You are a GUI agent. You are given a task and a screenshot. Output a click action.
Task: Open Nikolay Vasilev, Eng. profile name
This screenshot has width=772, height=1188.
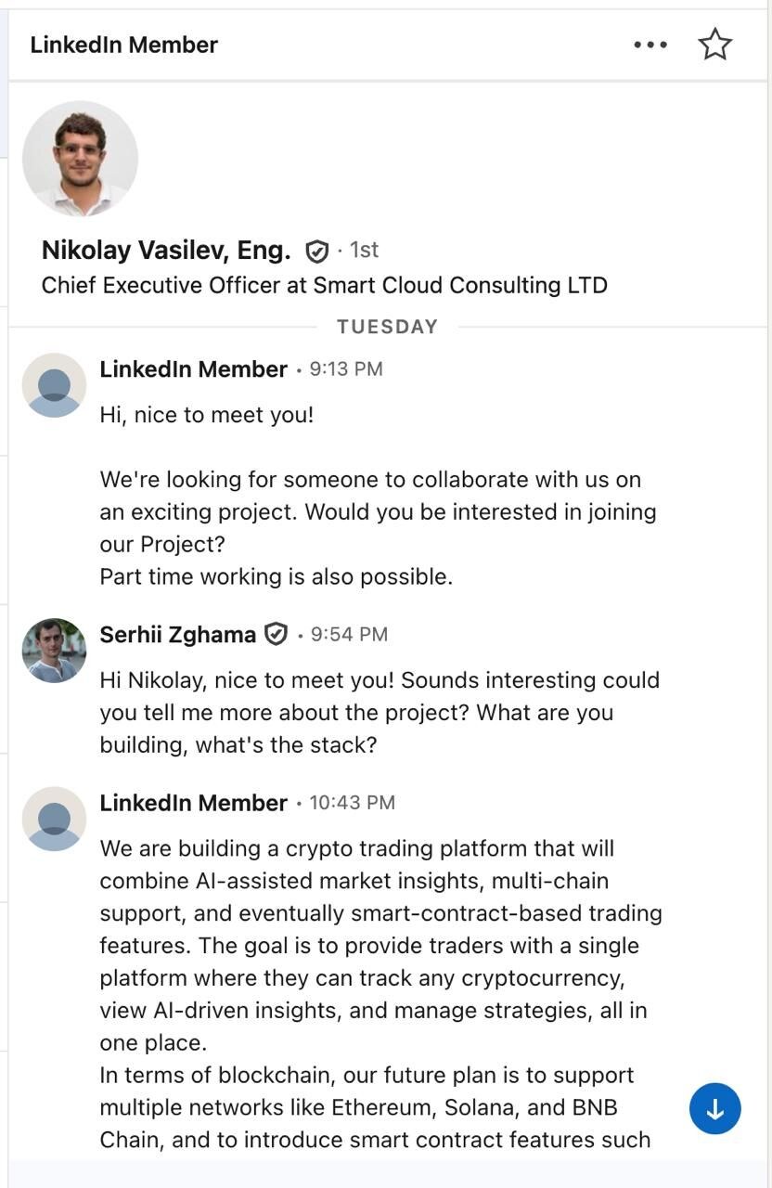tap(166, 250)
